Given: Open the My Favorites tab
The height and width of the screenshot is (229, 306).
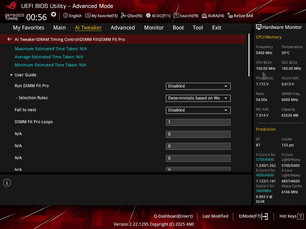Looking at the screenshot, I should [x=29, y=28].
